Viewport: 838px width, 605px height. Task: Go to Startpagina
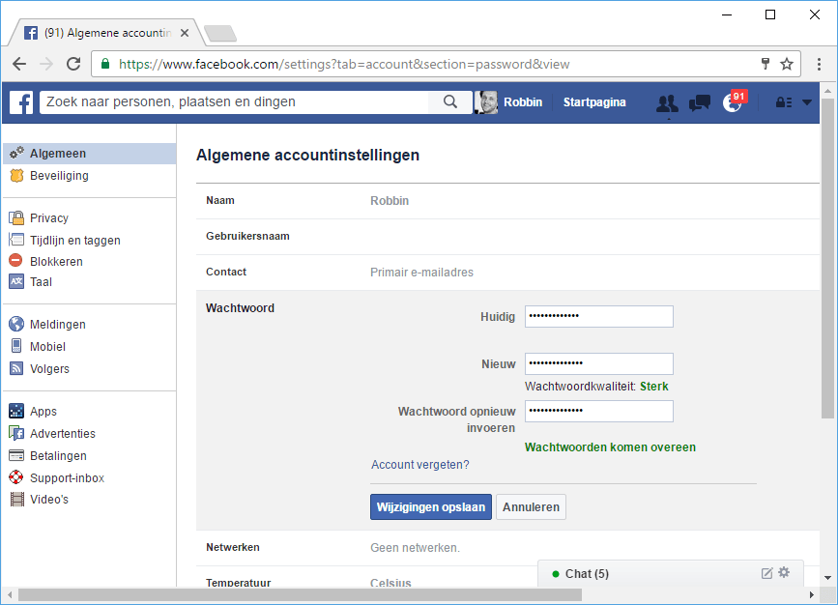point(595,102)
